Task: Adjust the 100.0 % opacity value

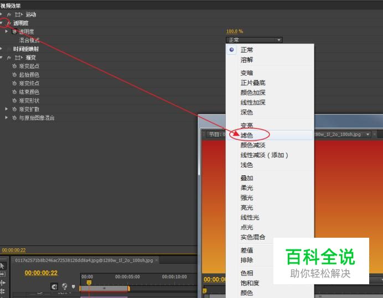Action: (x=235, y=32)
